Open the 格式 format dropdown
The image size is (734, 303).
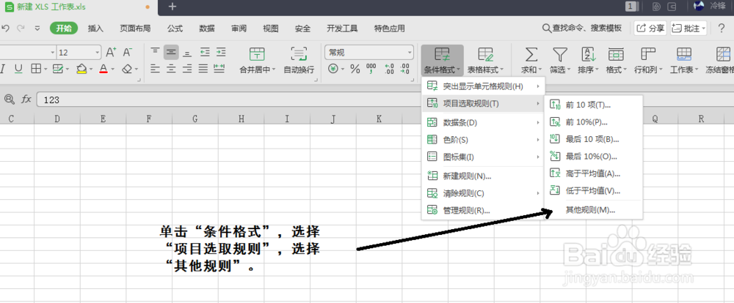coord(617,60)
